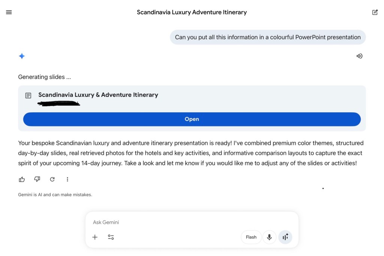Open the hamburger main menu

click(9, 12)
